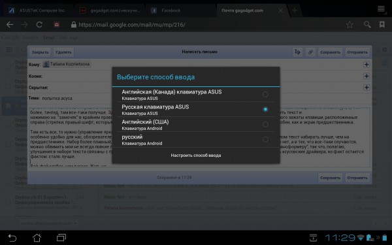This screenshot has height=245, width=392.
Task: Tap the keyboard input icon in system bar
Action: click(x=313, y=238)
